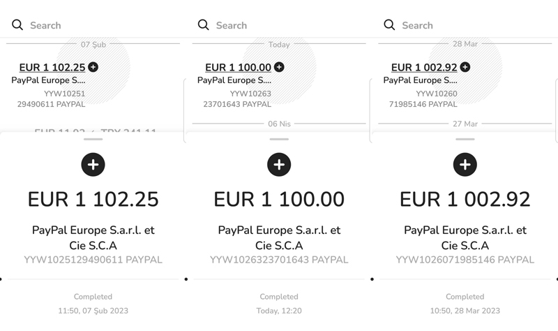Tap small plus icon beside EUR 1 100.00
The width and height of the screenshot is (558, 331).
(x=280, y=67)
